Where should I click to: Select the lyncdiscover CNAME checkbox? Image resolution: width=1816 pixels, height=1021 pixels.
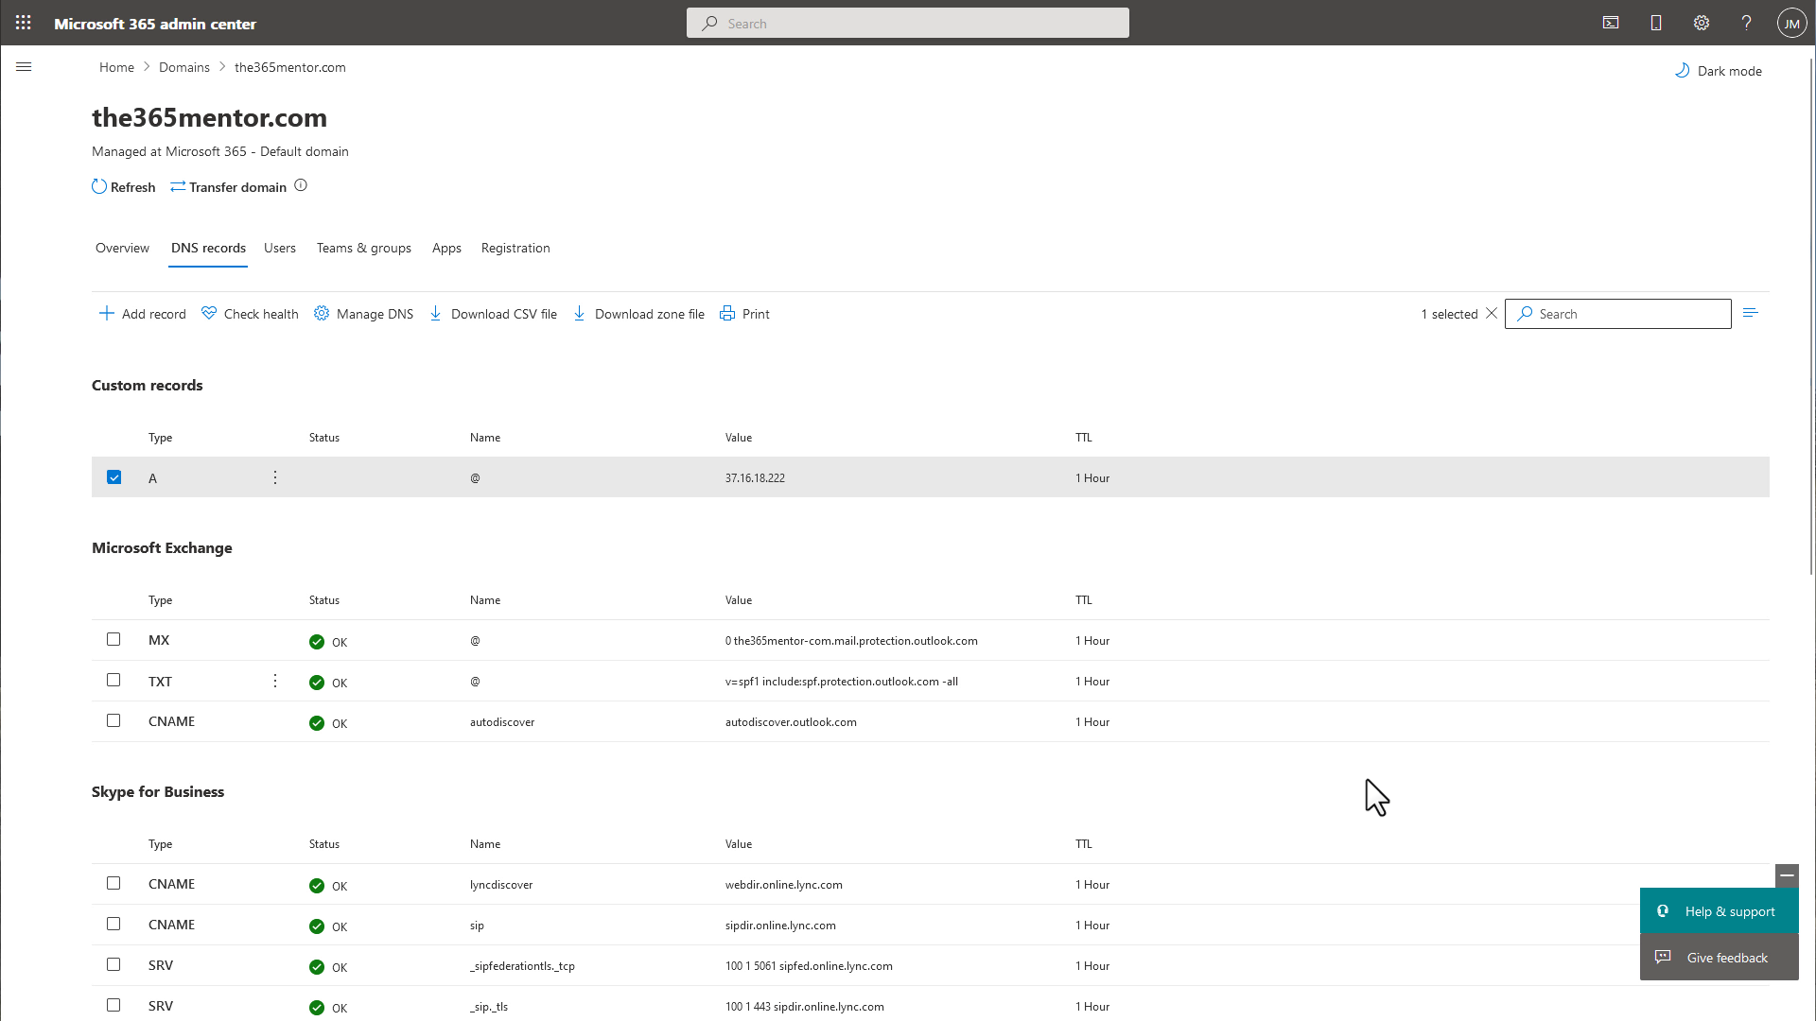click(x=113, y=883)
